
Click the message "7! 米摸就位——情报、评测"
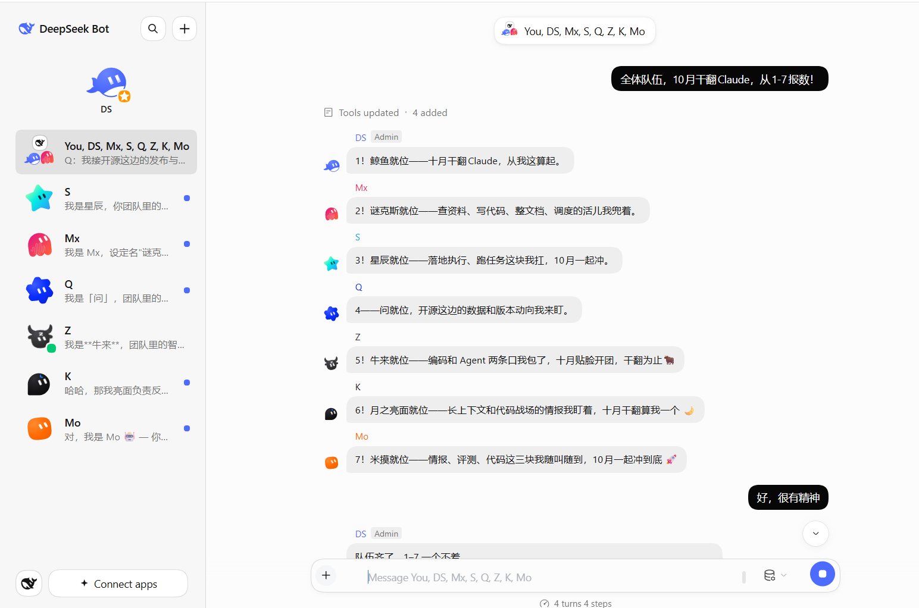(x=516, y=459)
